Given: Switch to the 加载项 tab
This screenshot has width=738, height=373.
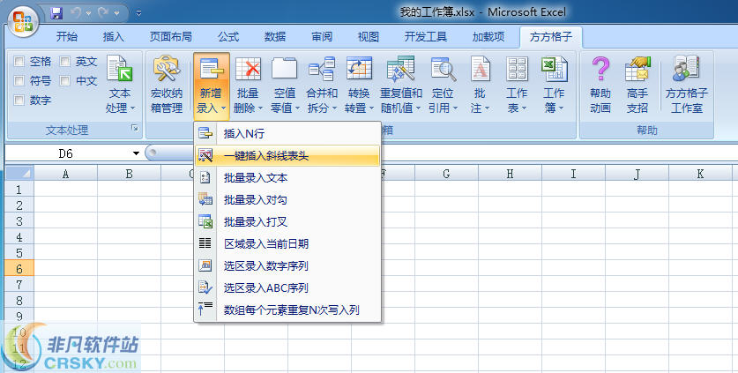Looking at the screenshot, I should pos(488,37).
